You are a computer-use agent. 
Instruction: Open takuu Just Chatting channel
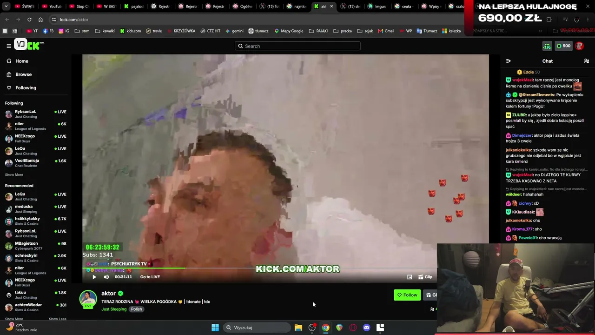36,295
